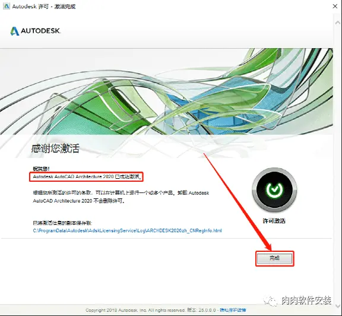The width and height of the screenshot is (342, 316).
Task: Open the privacy policy link in the footer
Action: point(233,310)
